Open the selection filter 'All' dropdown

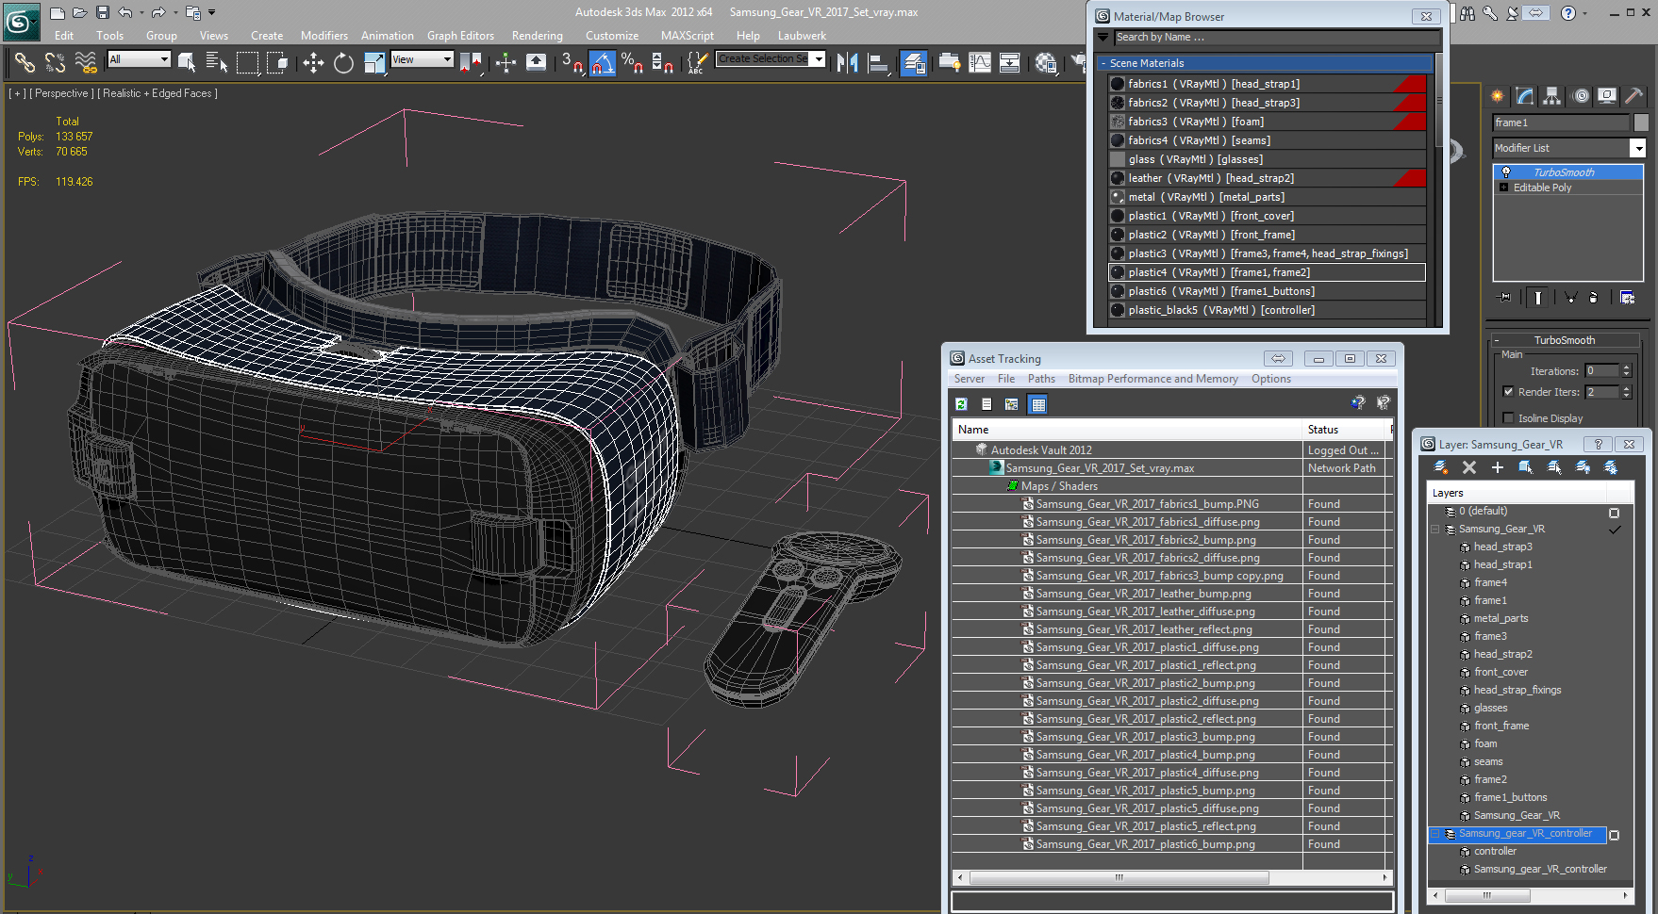[164, 59]
